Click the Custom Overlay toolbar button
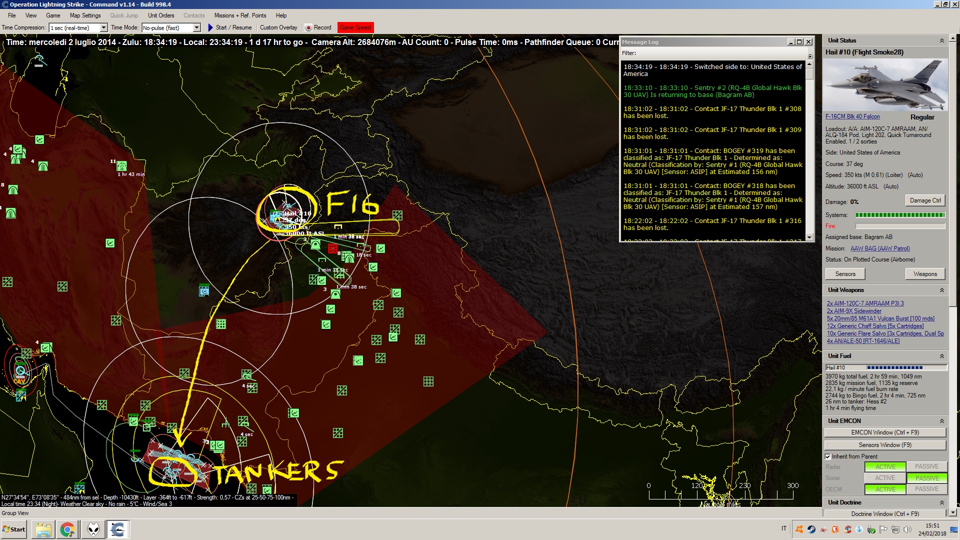Screen dimensions: 960x540 coord(278,27)
